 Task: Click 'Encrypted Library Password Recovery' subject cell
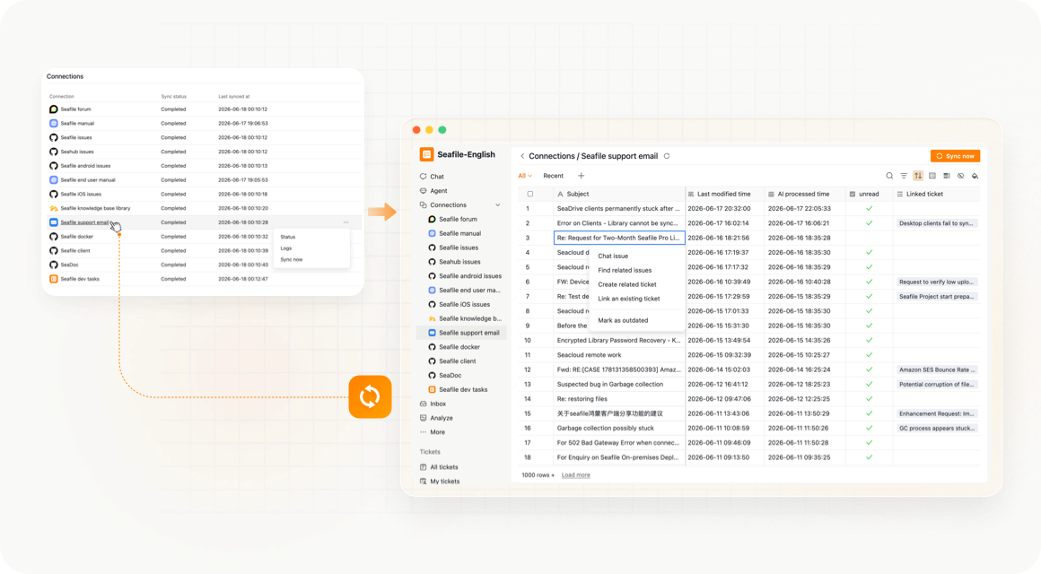click(x=618, y=341)
